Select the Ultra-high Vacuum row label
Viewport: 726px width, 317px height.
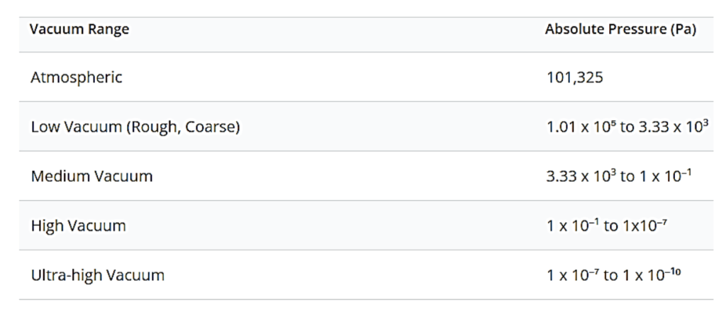(97, 275)
